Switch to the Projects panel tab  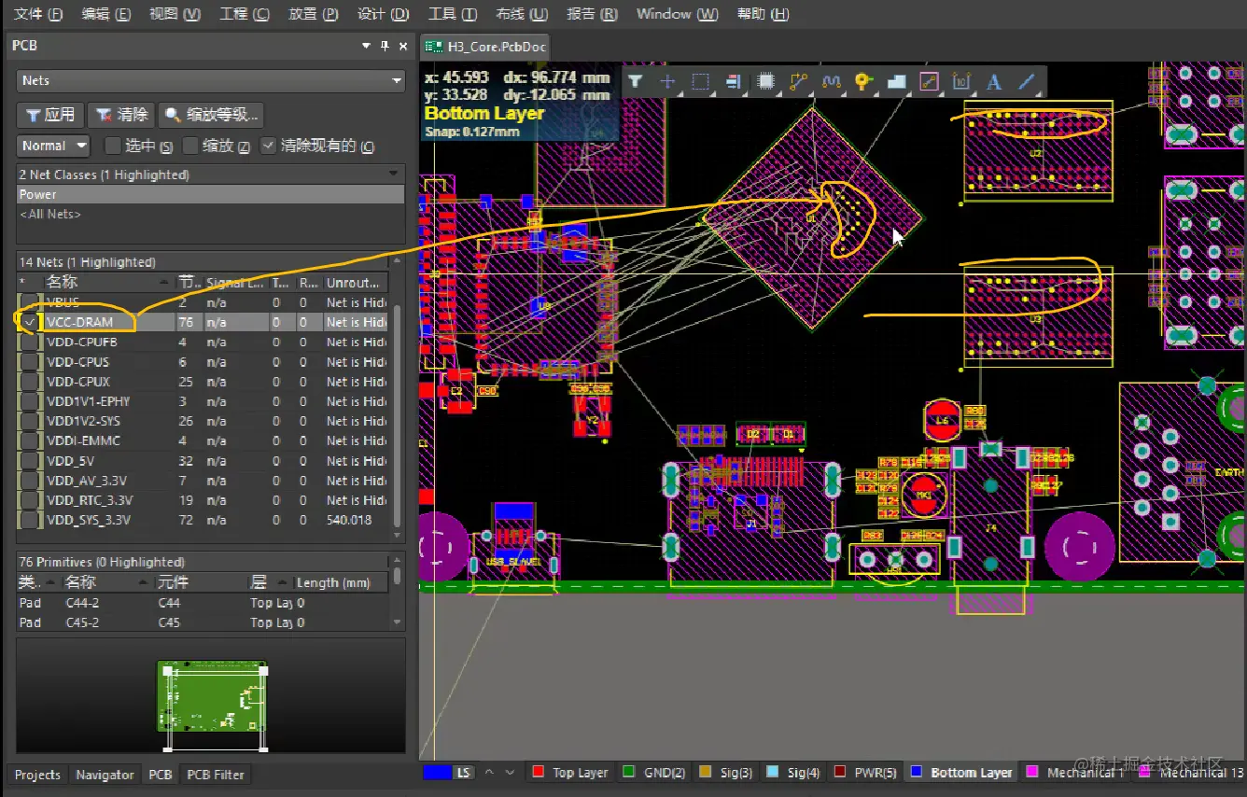coord(37,775)
